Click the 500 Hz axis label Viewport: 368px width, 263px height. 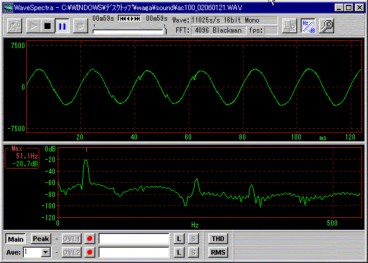[332, 223]
